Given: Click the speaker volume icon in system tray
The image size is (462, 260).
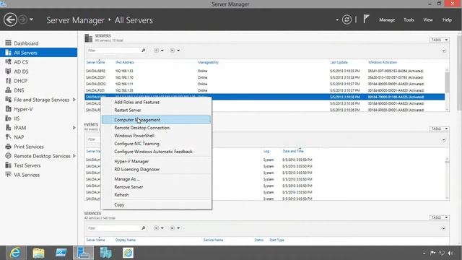Looking at the screenshot, I should 450,253.
